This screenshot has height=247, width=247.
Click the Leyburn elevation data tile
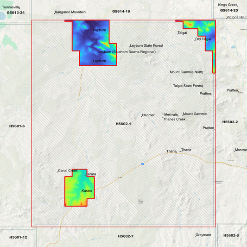pyautogui.click(x=94, y=43)
